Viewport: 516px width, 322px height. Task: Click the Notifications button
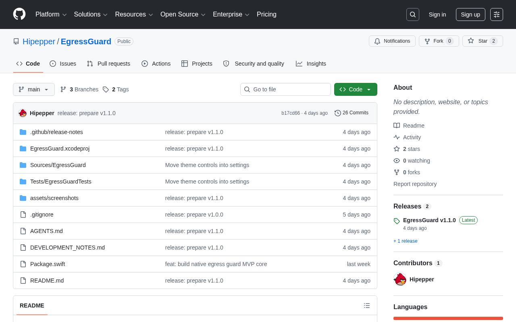tap(392, 41)
